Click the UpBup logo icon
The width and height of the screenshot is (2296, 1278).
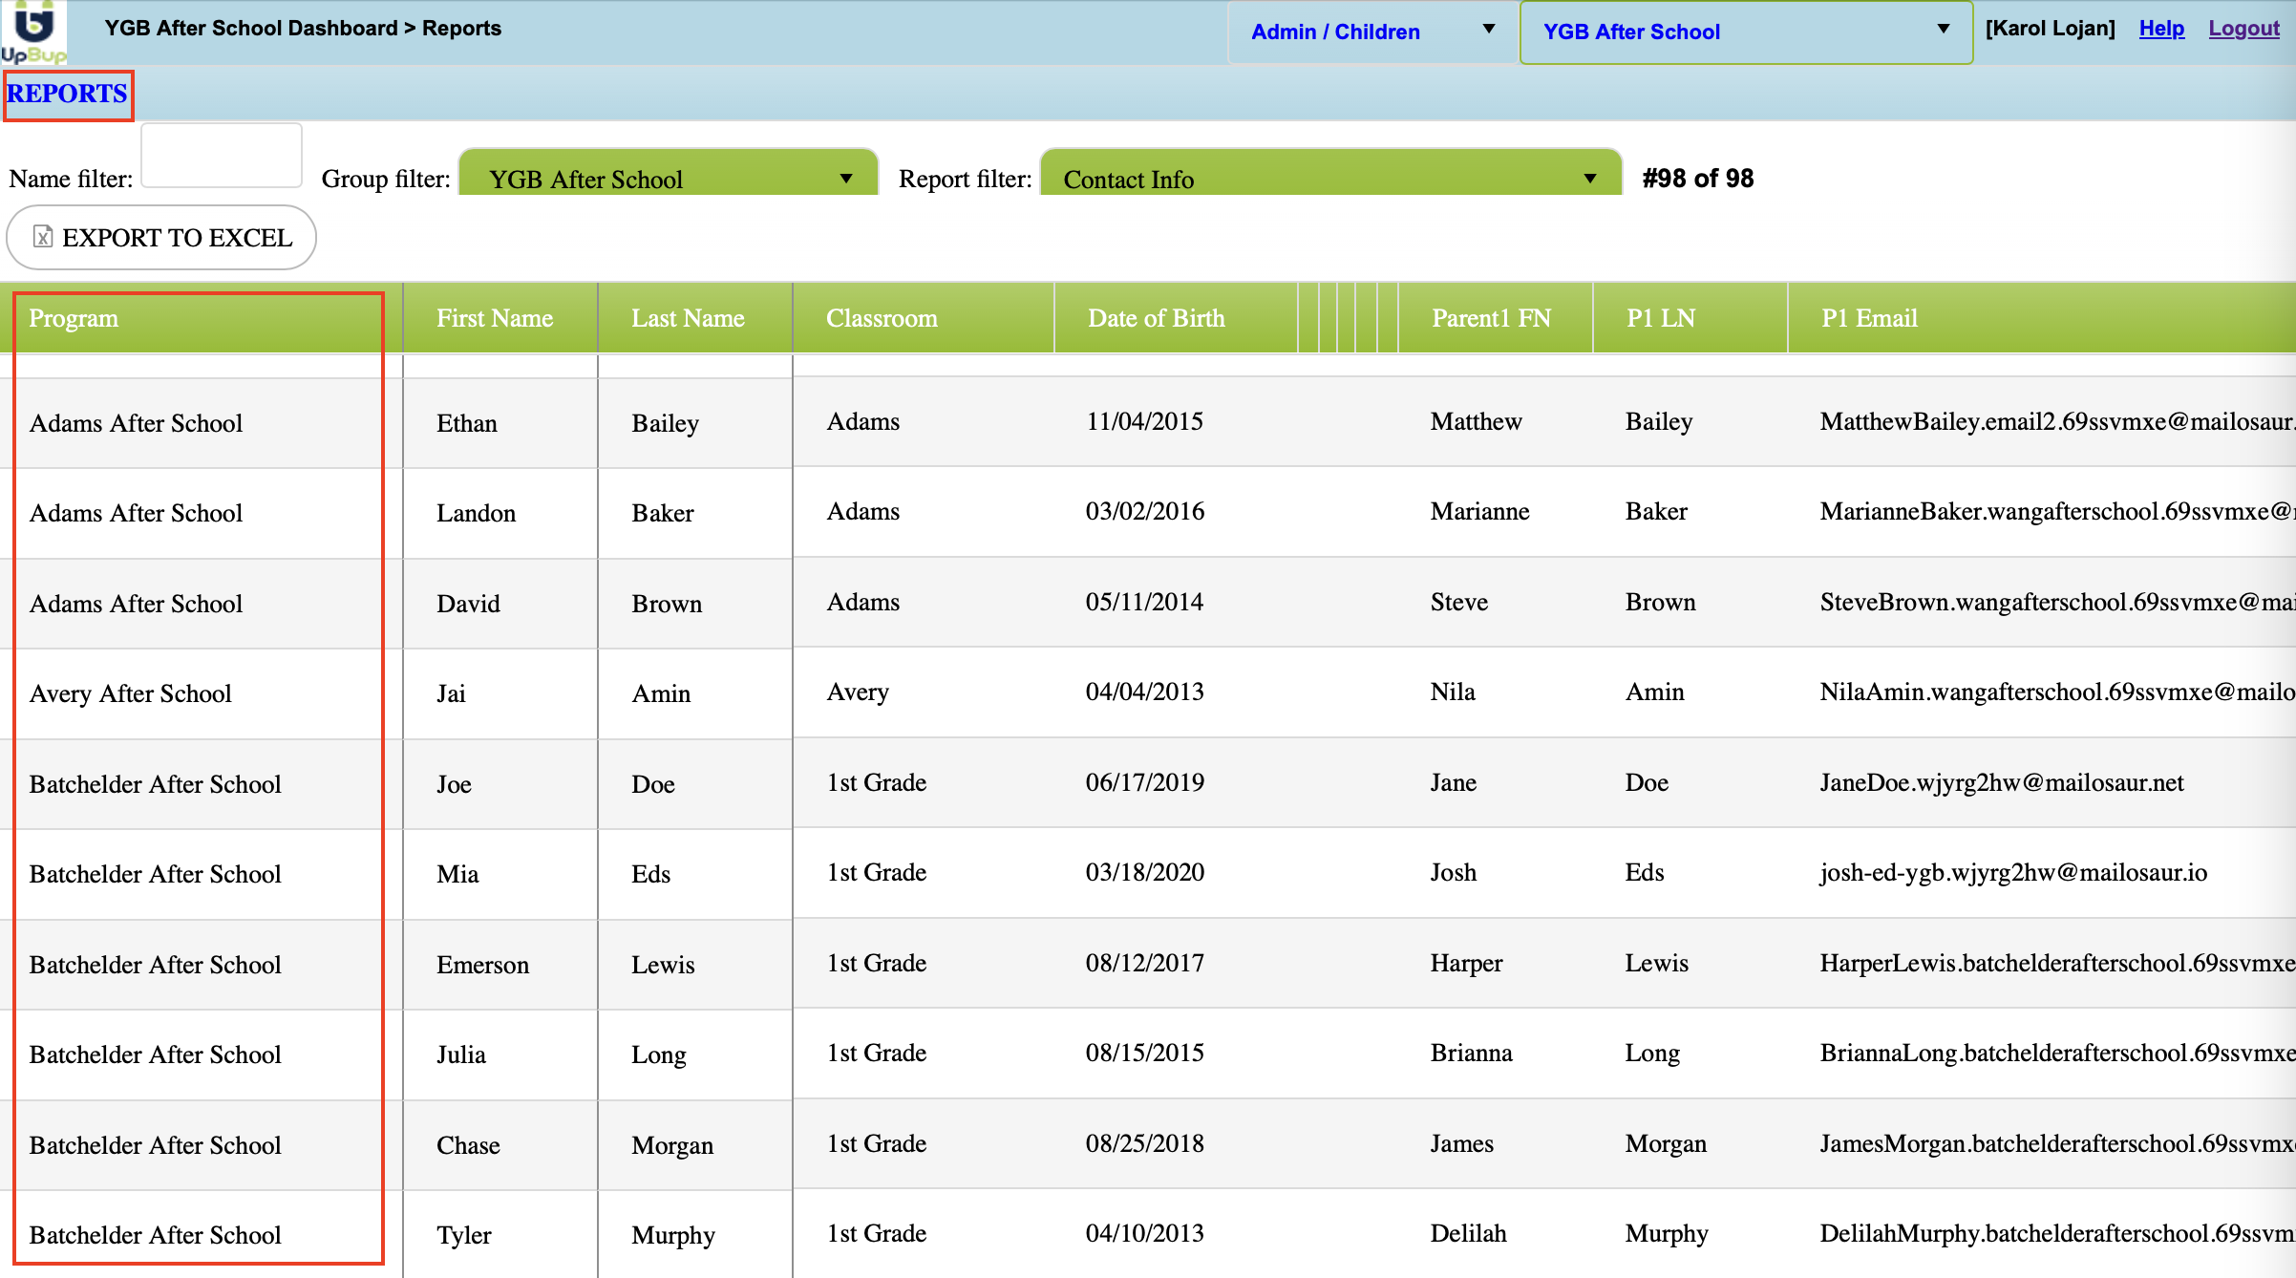coord(33,32)
